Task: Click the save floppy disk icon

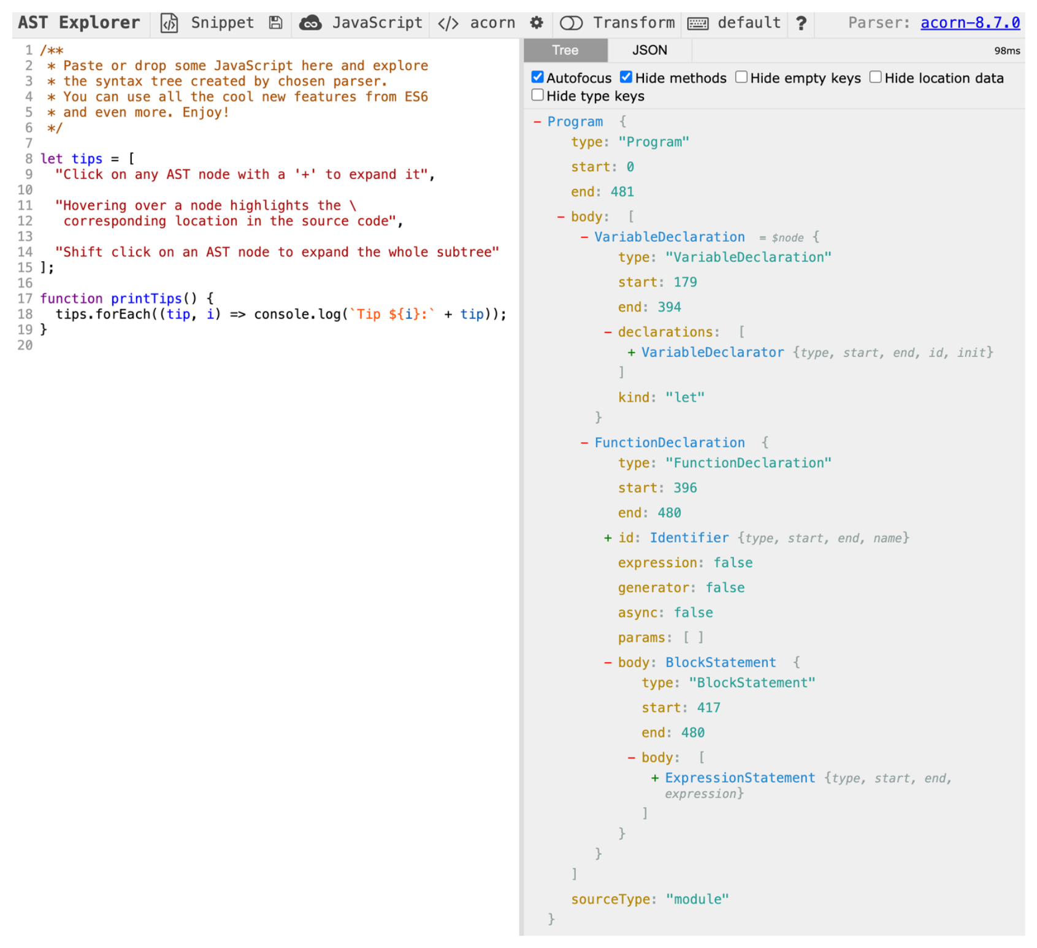Action: (x=276, y=23)
